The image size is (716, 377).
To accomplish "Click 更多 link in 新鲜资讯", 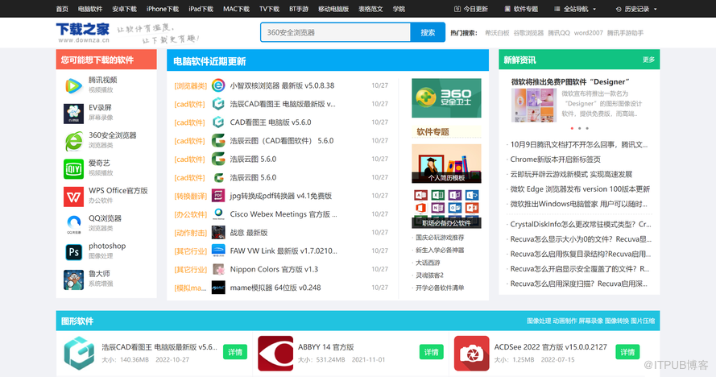I will [648, 60].
